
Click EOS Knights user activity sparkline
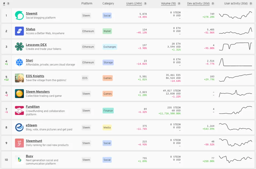point(235,78)
